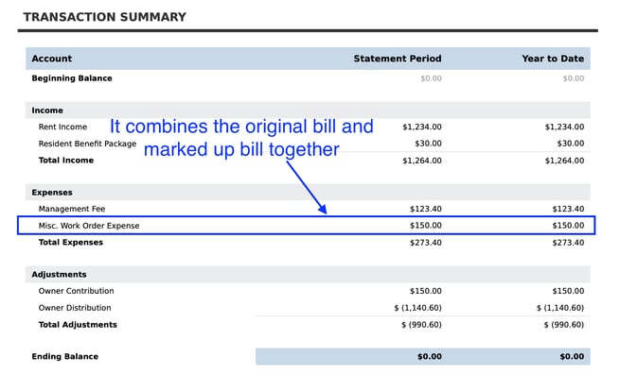The image size is (620, 391).
Task: Select the Account column header
Action: [x=51, y=59]
